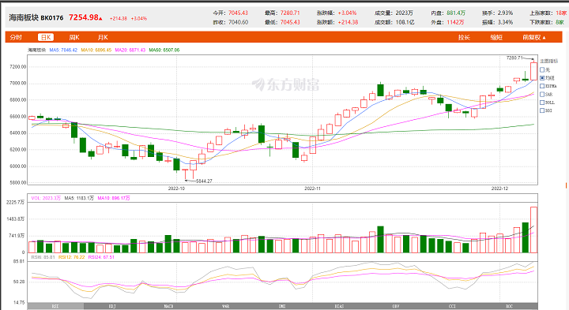Switch sub-chart to CCI indicator tab
Image resolution: width=569 pixels, height=310 pixels.
[x=452, y=306]
